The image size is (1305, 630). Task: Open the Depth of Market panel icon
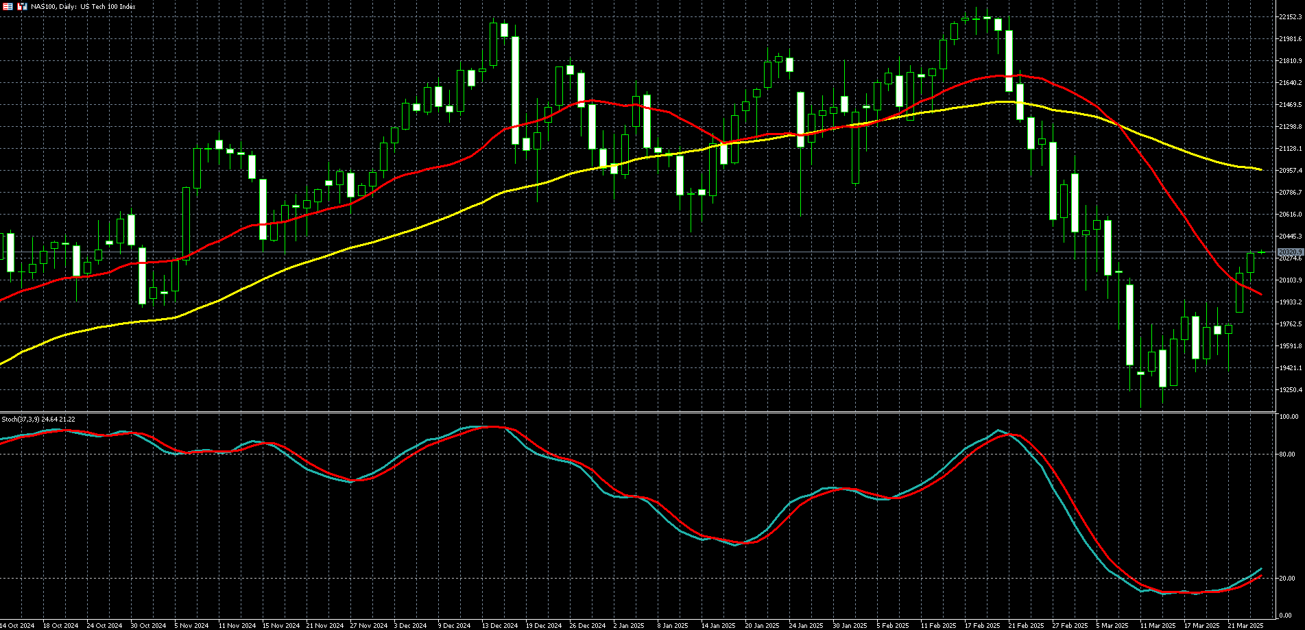coord(8,6)
